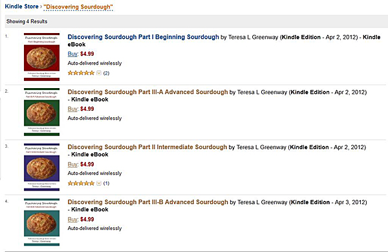388x252 pixels.
Task: Click Buy link for Part I Beginning
Action: [x=72, y=54]
